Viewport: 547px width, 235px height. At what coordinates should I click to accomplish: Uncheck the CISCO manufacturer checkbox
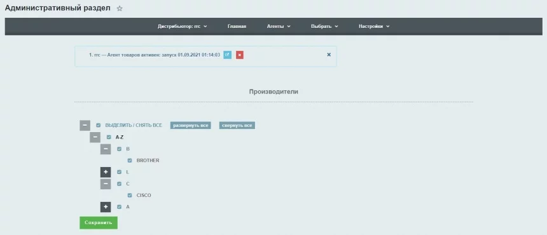[x=130, y=196]
